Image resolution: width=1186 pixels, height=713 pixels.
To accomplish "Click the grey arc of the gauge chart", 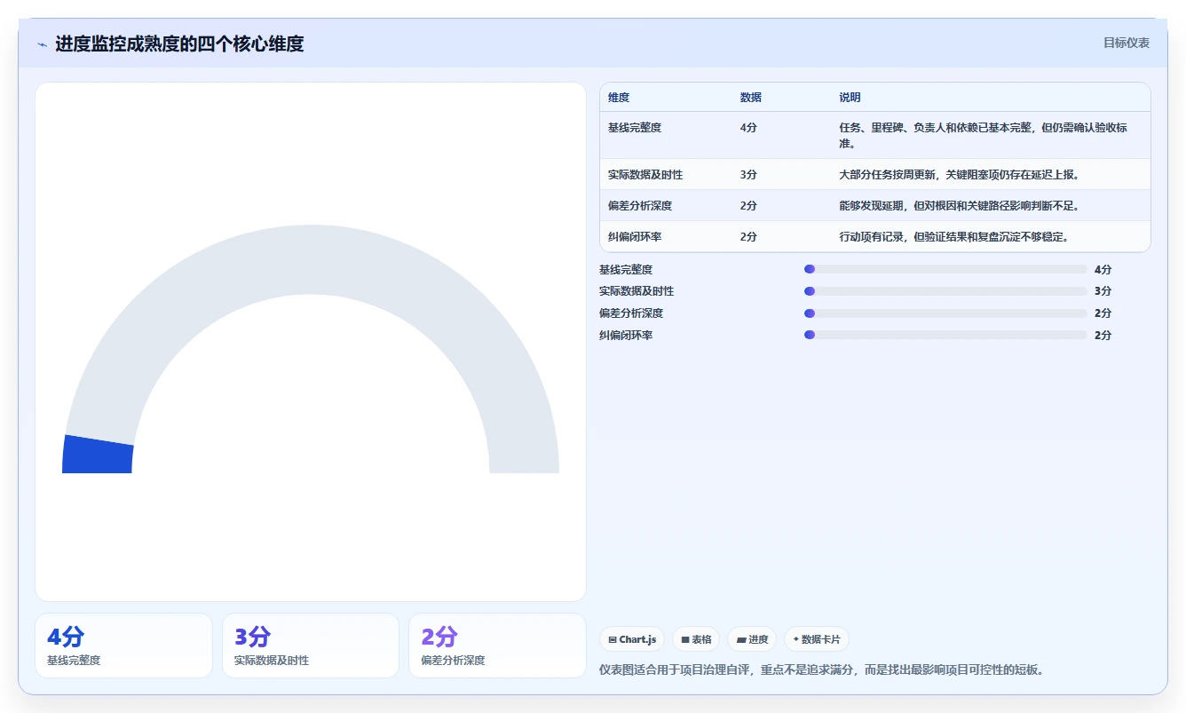I will [311, 259].
